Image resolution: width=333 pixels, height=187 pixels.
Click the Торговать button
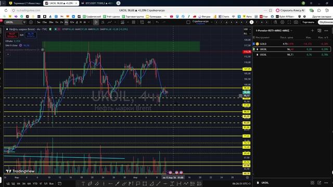coord(308,22)
